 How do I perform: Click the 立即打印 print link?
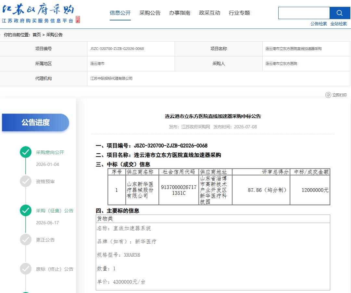coord(339,95)
